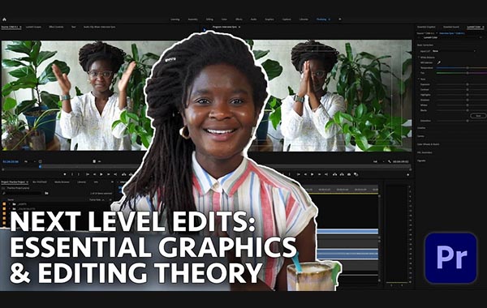This screenshot has height=308, width=487.
Task: Step forward one frame in Program monitor
Action: tap(319, 174)
